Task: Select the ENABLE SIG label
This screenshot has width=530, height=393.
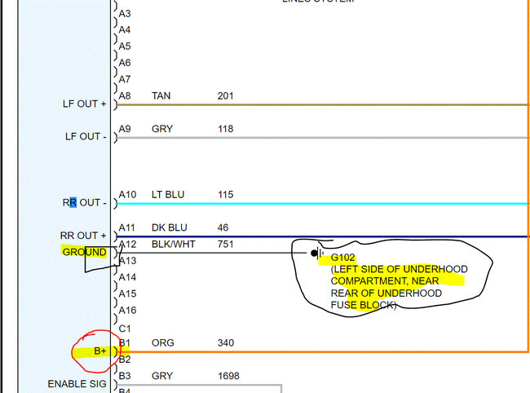Action: pos(77,384)
